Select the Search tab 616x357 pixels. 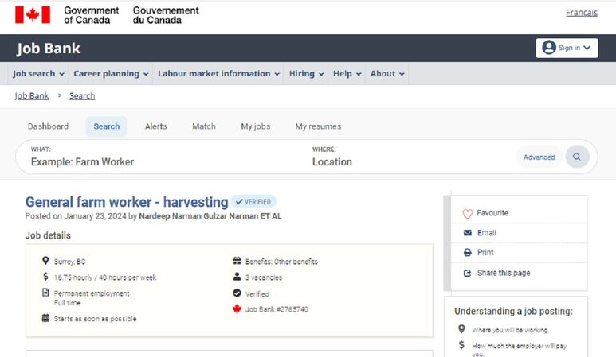(107, 126)
